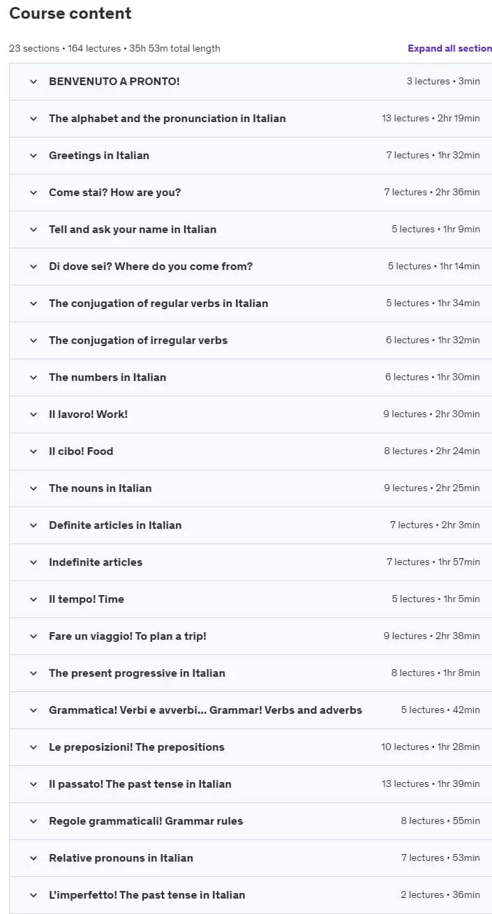
Task: Click chevron beside Relative pronouns in Italian
Action: (x=33, y=858)
